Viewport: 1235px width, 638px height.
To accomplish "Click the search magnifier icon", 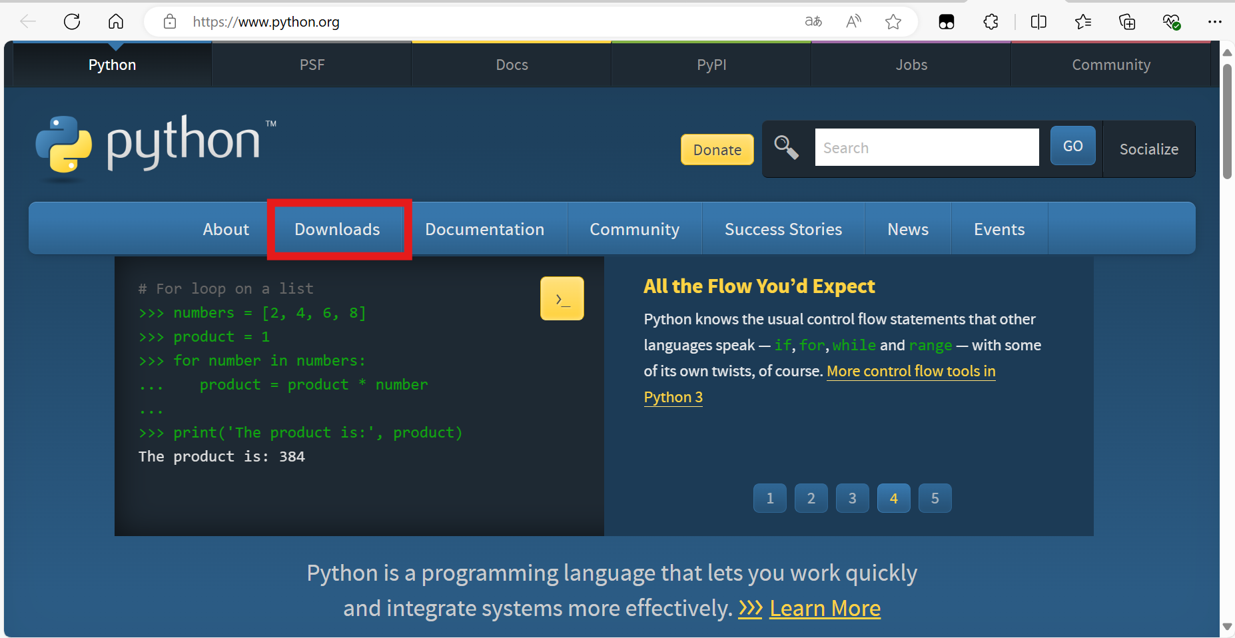I will (x=786, y=147).
